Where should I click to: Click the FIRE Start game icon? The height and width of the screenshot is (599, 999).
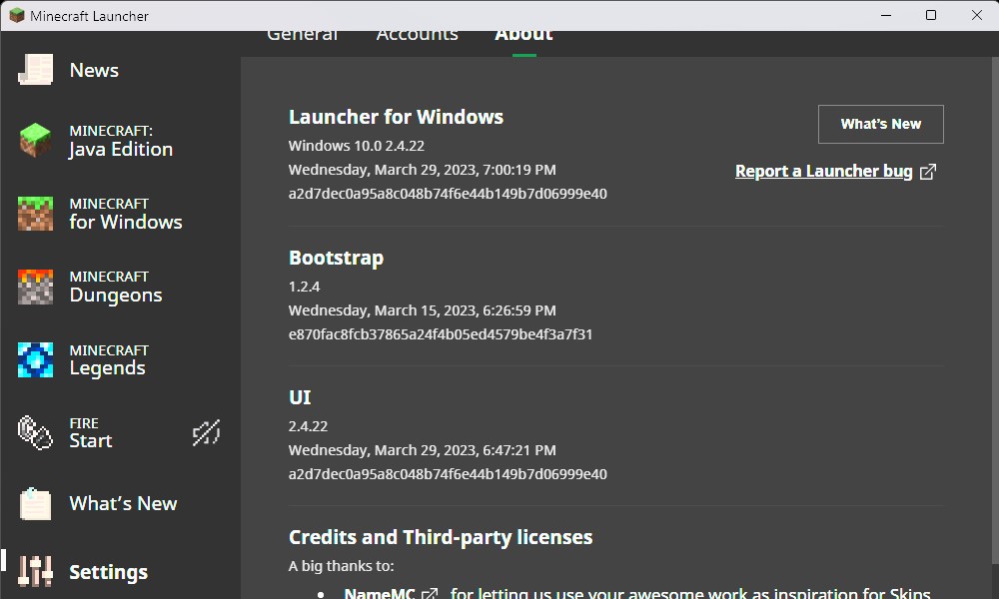(x=35, y=432)
